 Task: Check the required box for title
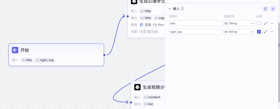pos(259,23)
